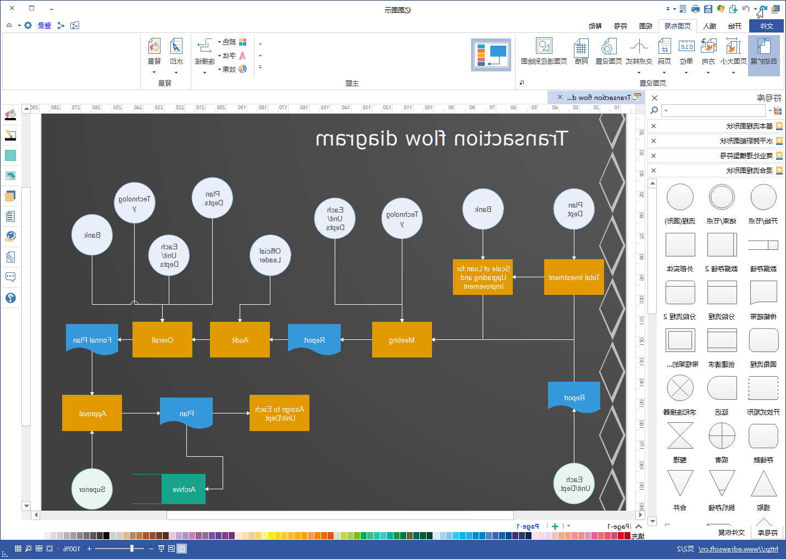Click the symbol library search input field
This screenshot has height=559, width=786.
pos(713,110)
